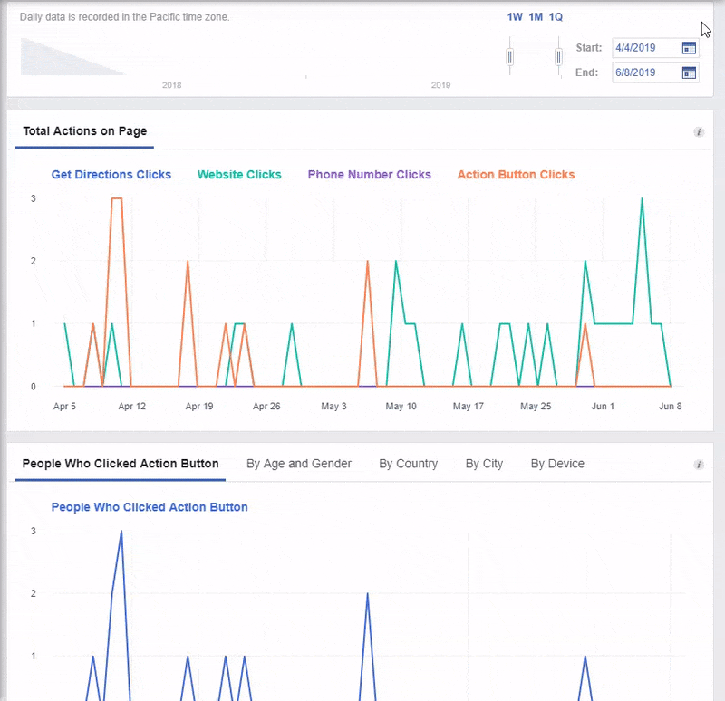This screenshot has height=701, width=725.
Task: Click the Start date input field
Action: [x=643, y=48]
